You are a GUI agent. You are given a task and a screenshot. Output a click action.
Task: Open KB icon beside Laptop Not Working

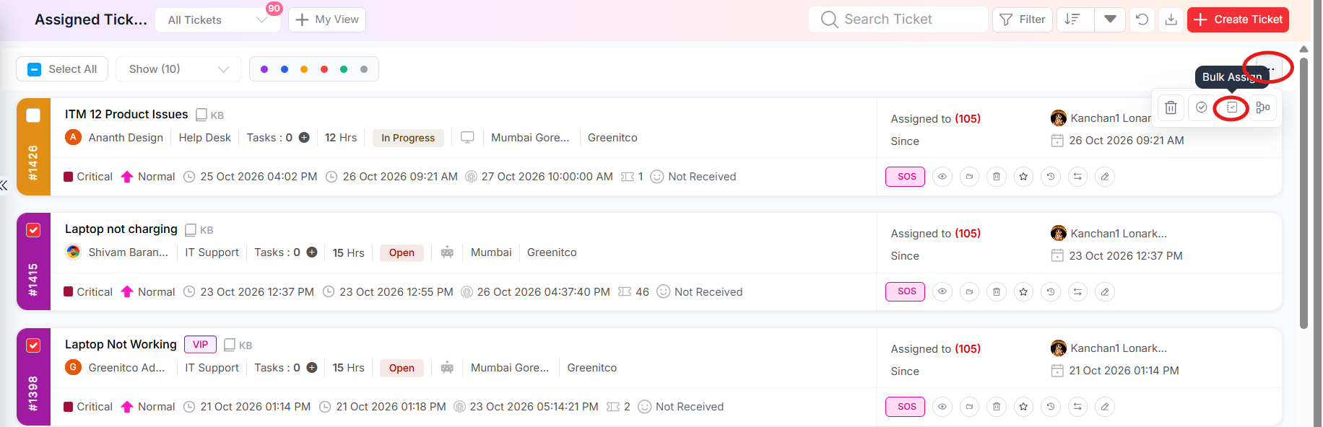238,345
